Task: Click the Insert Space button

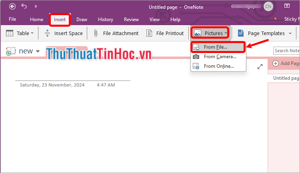Action: (64, 33)
